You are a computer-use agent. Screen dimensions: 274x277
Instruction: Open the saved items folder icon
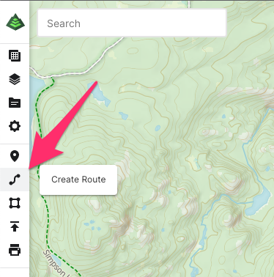coord(15,103)
